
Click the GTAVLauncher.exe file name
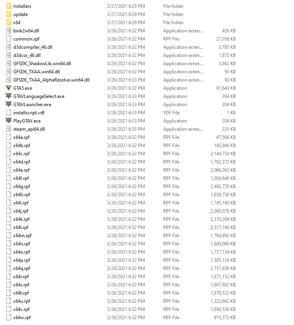point(32,105)
